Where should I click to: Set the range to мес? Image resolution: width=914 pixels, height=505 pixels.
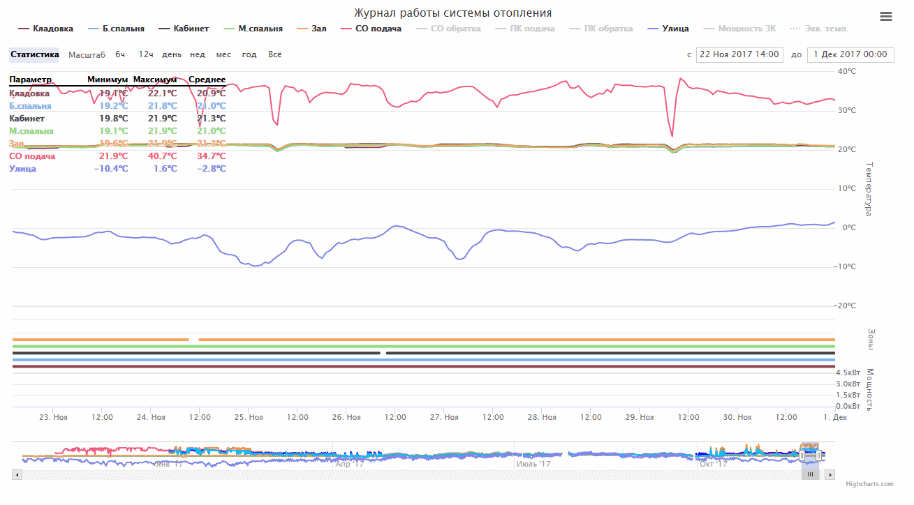[x=223, y=54]
